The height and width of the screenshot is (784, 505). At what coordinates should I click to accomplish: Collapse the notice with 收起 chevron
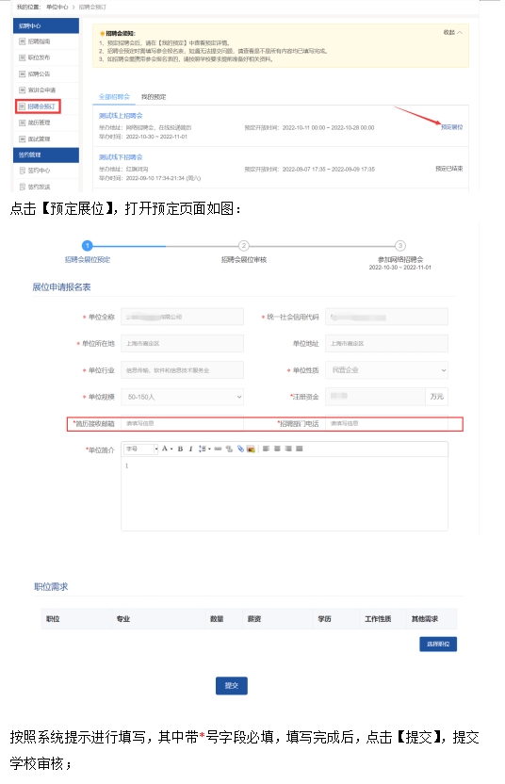(452, 32)
